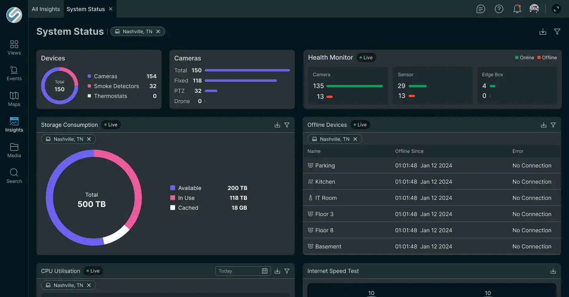Image resolution: width=569 pixels, height=297 pixels.
Task: Remove Nashville, TN chip in CPU Utilisation
Action: click(x=89, y=285)
